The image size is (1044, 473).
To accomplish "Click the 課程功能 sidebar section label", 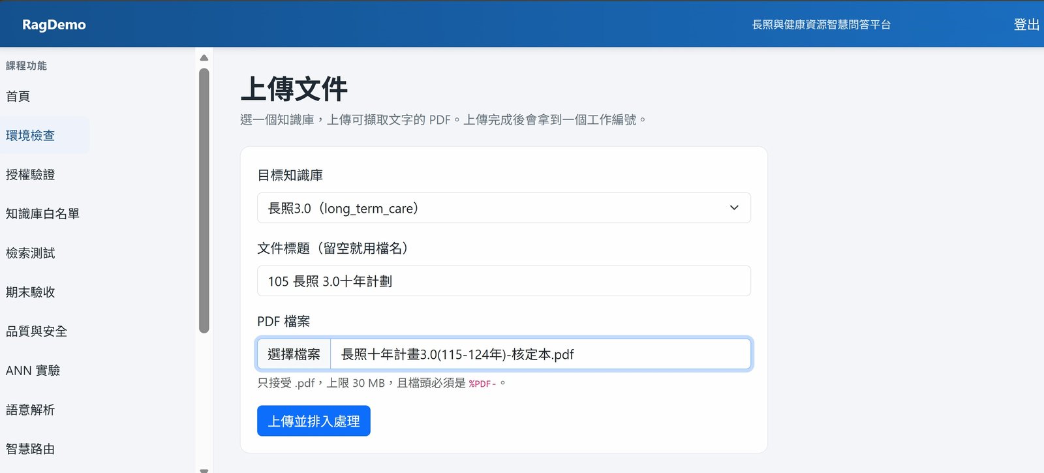I will 26,65.
